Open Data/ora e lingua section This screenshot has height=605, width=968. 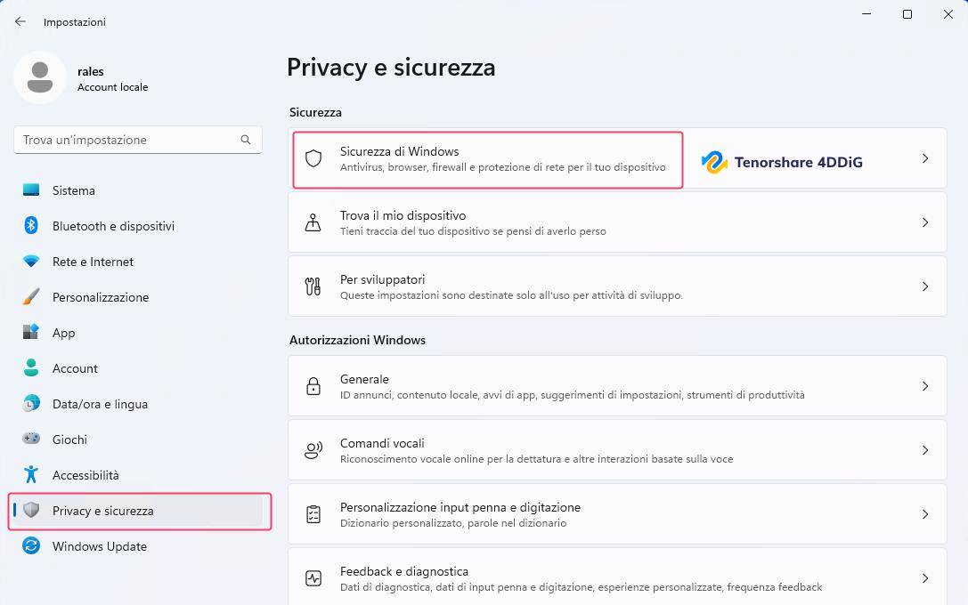pos(100,404)
